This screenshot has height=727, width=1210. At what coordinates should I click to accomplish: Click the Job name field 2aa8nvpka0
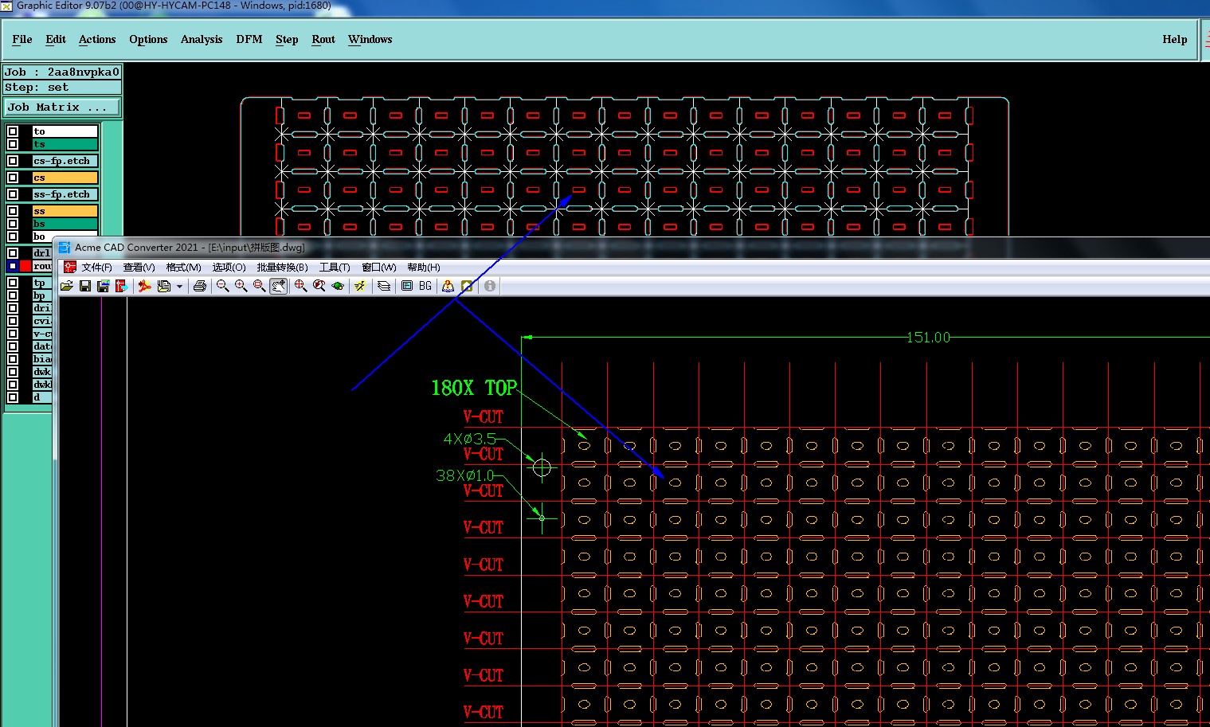(x=62, y=72)
